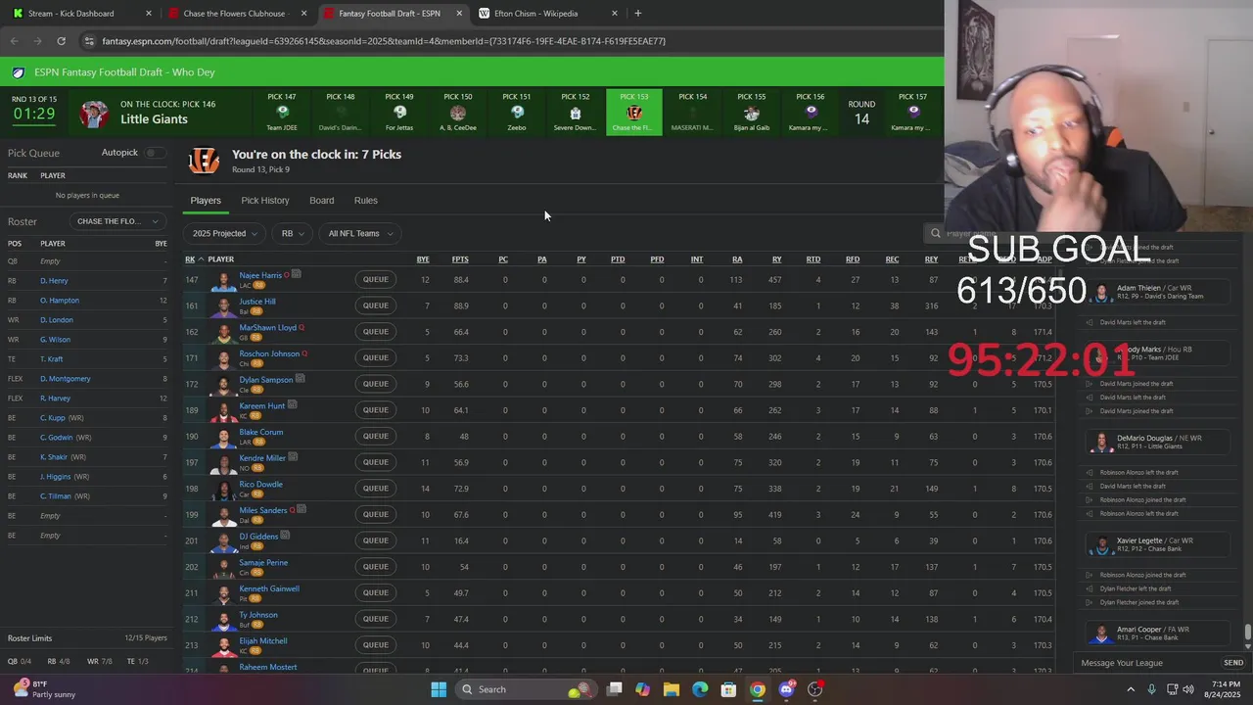Open site information icon in address bar
The height and width of the screenshot is (705, 1253).
89,41
